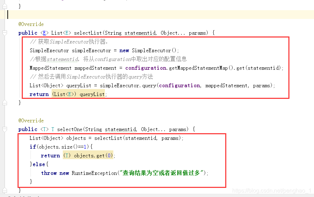The height and width of the screenshot is (197, 314).
Task: Click 'params' parameter in selectOne declaration
Action: [x=178, y=130]
